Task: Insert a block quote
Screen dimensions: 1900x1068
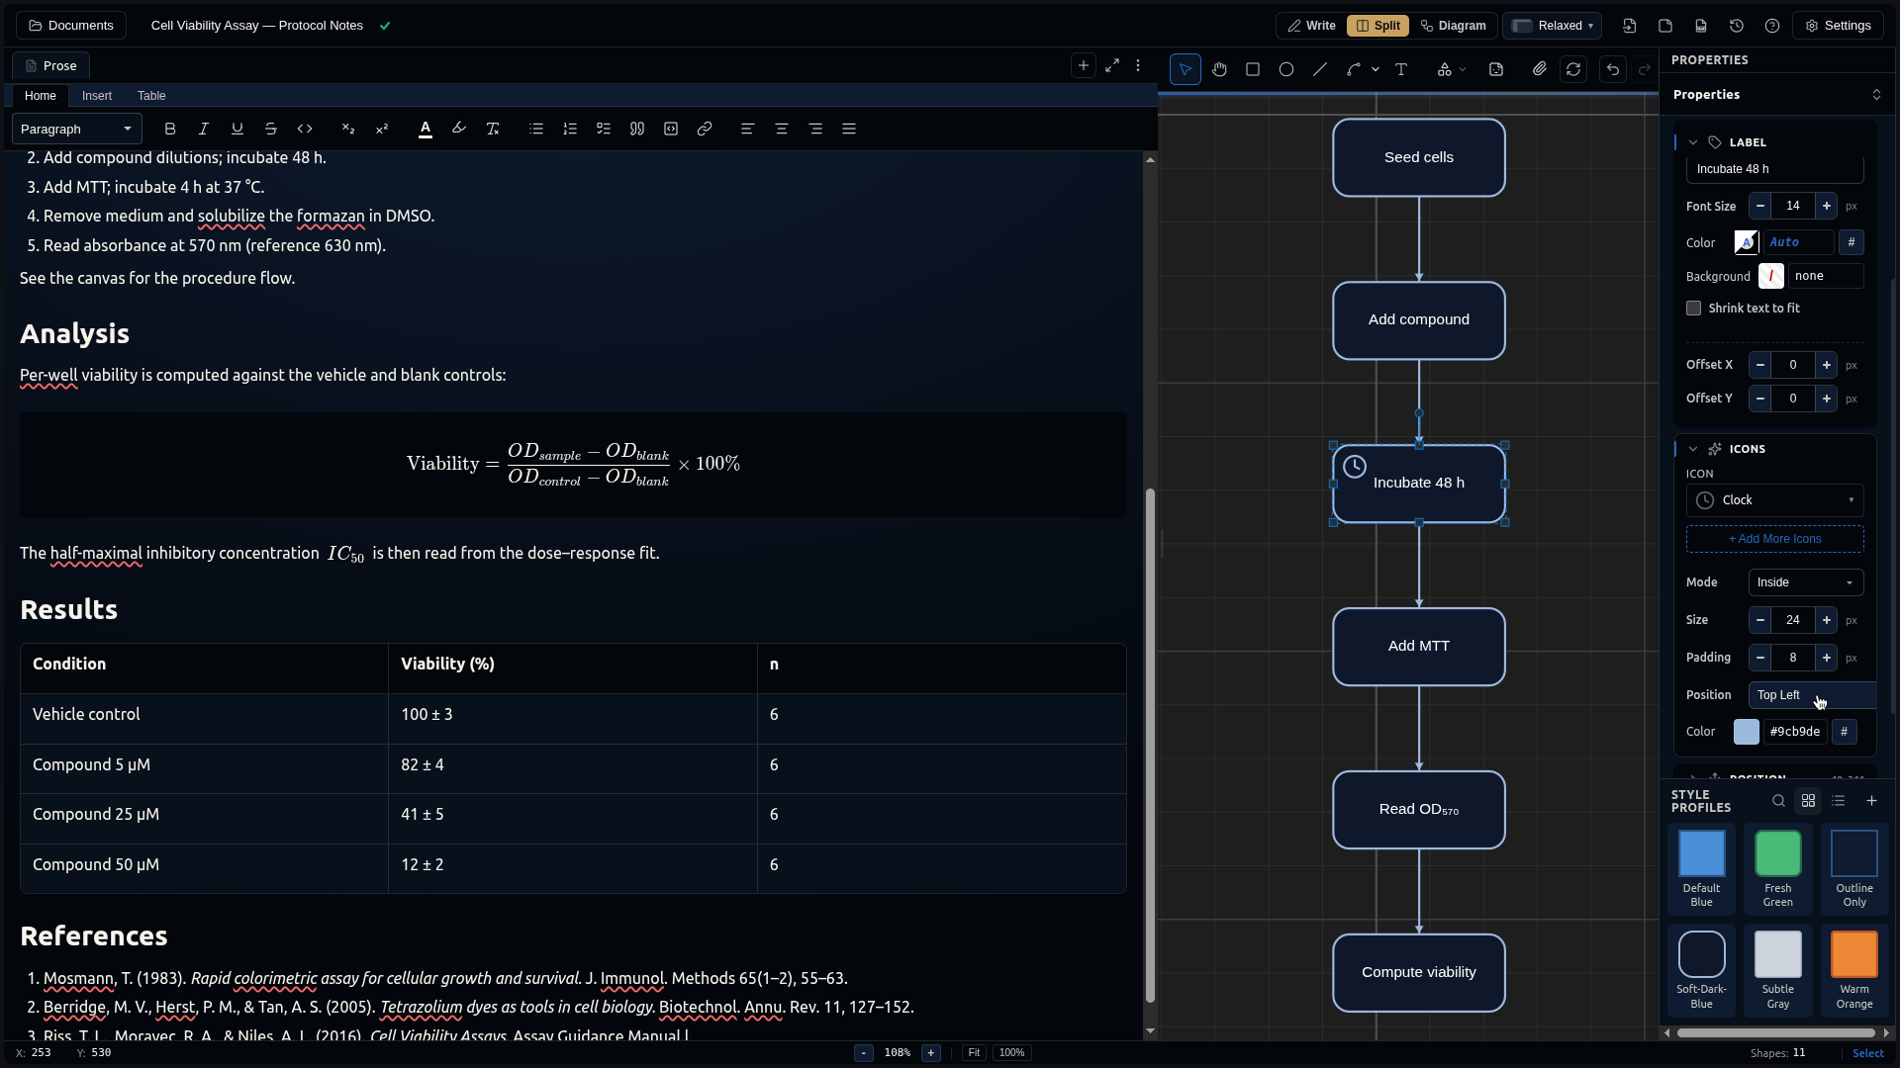Action: point(637,129)
